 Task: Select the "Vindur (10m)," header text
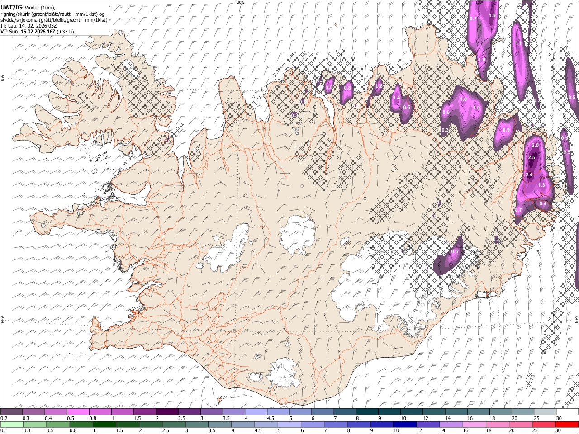(39, 8)
